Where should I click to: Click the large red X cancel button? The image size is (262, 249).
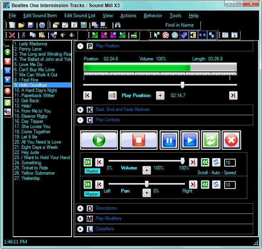[231, 140]
